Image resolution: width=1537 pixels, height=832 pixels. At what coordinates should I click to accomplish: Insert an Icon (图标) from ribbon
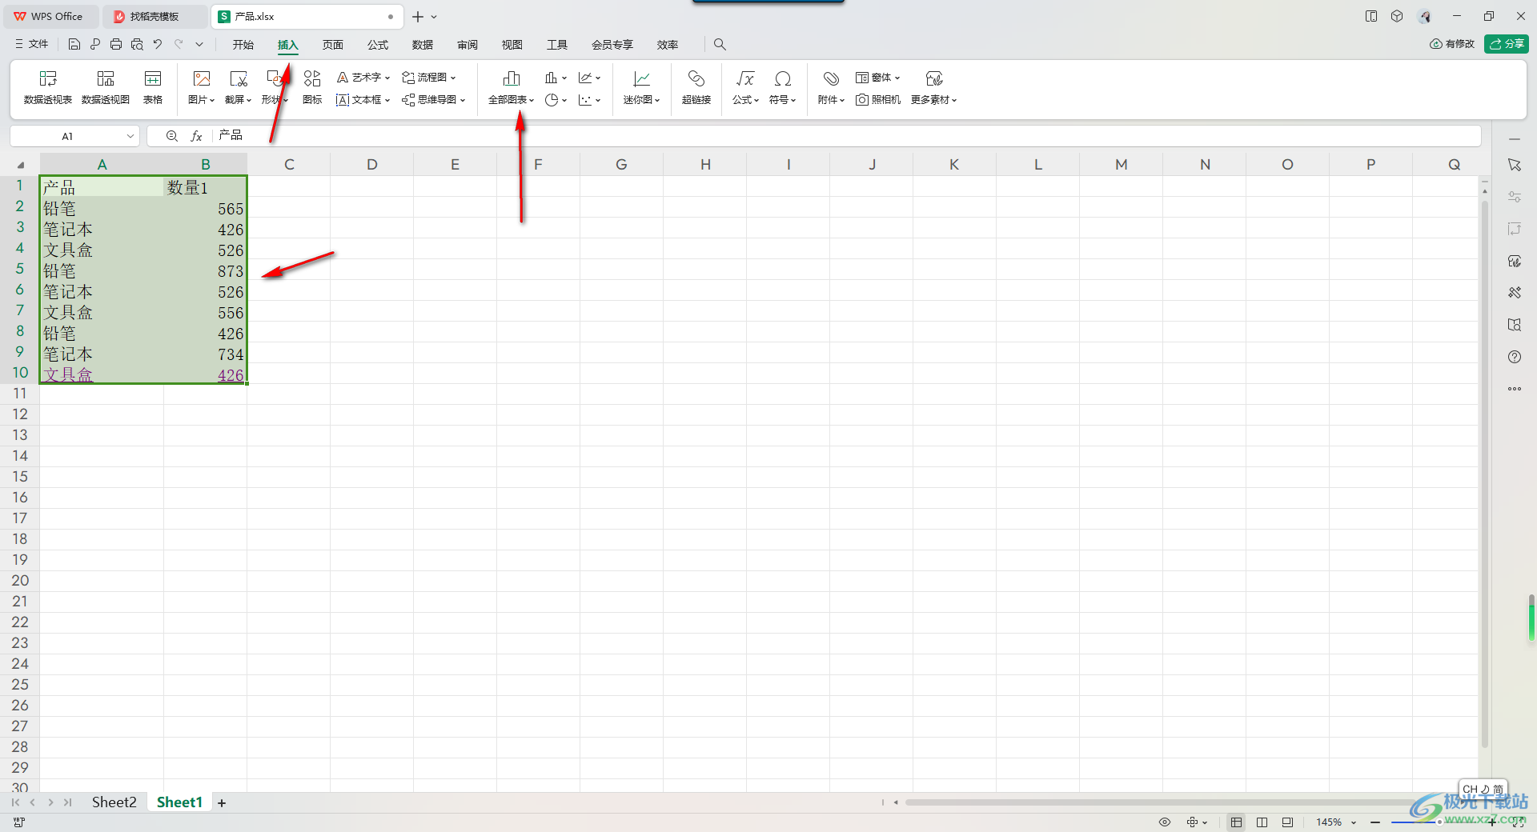(x=312, y=87)
